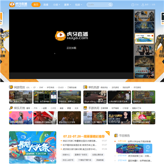Select the 首页 nav tab
Screen dimensions: 164x164
click(x=36, y=5)
